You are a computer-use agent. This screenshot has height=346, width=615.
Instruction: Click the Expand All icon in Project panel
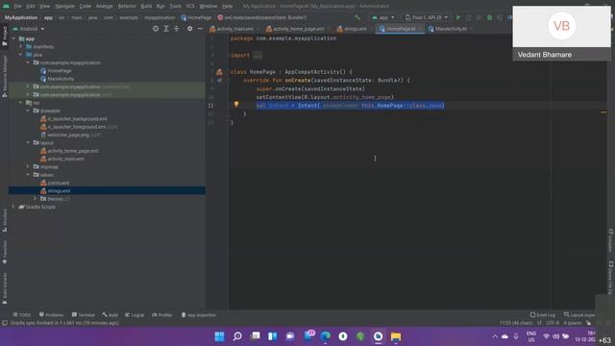(x=166, y=29)
